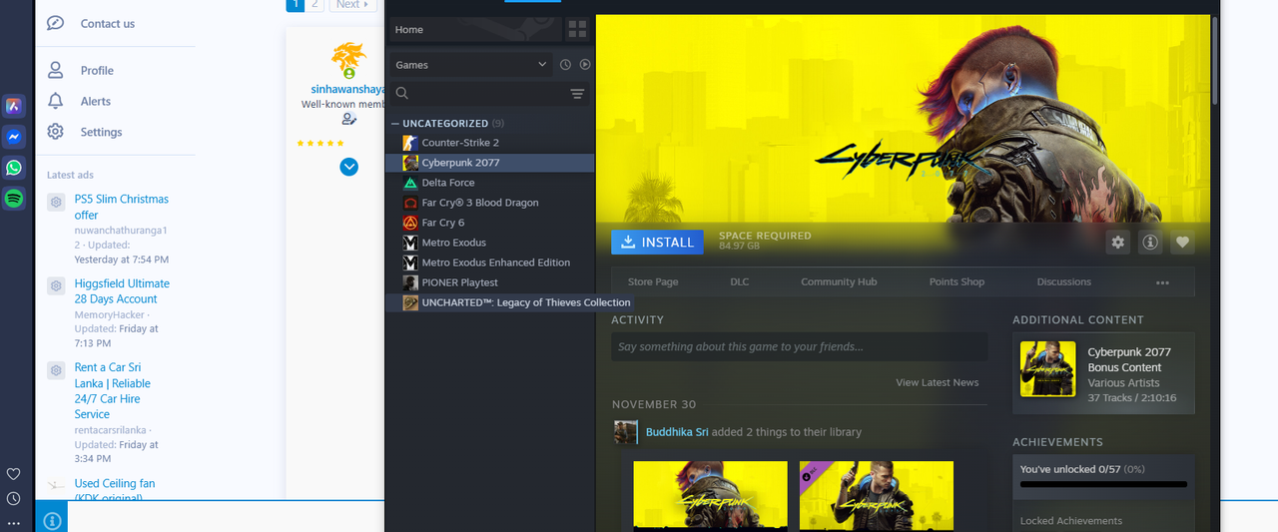Open Spotify in the browser sidebar
The width and height of the screenshot is (1278, 532).
tap(14, 199)
